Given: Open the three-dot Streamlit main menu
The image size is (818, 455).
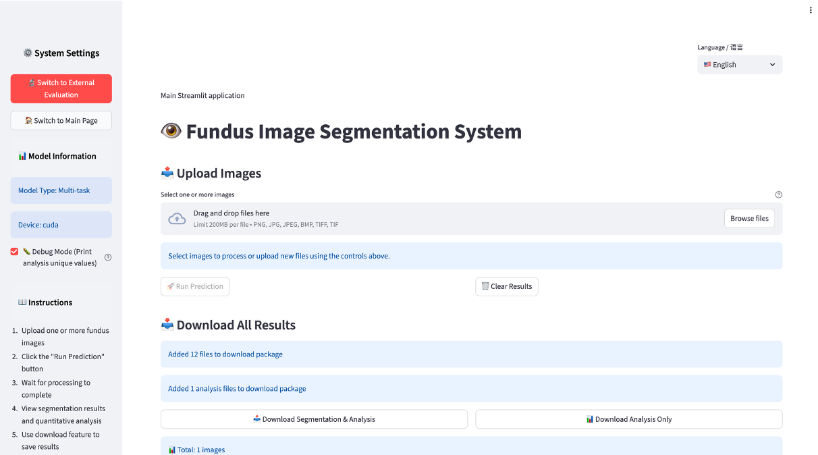Looking at the screenshot, I should (811, 10).
